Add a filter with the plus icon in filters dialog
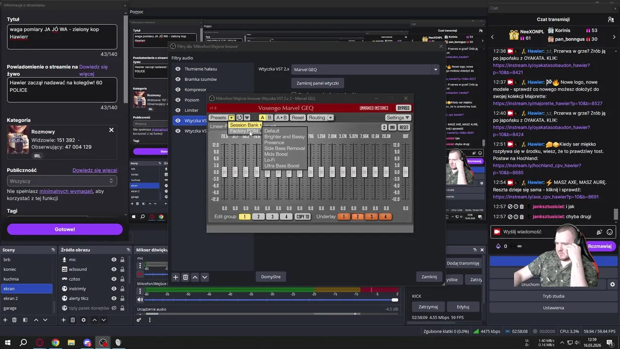This screenshot has height=349, width=620. (x=176, y=277)
